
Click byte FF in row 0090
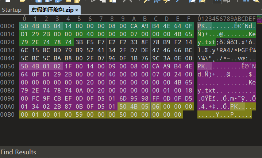click(156, 98)
